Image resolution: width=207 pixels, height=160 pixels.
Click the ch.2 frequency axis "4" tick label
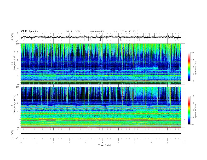point(18,111)
